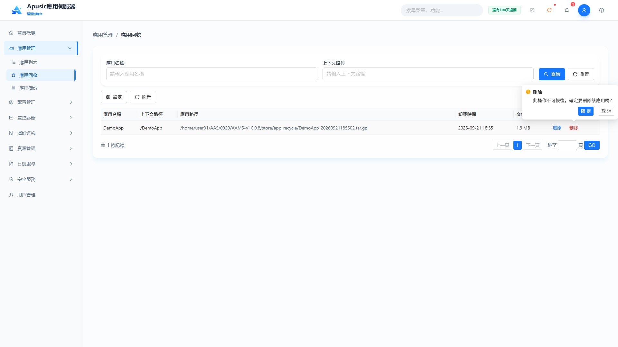The height and width of the screenshot is (347, 618).
Task: Click the 還原 restore link for DemoApp
Action: click(x=557, y=128)
